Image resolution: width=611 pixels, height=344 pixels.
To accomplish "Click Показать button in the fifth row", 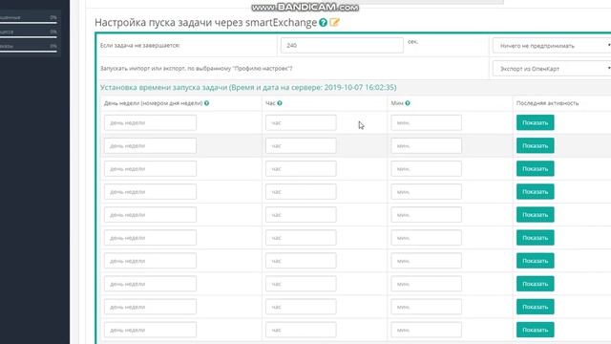I will (535, 214).
